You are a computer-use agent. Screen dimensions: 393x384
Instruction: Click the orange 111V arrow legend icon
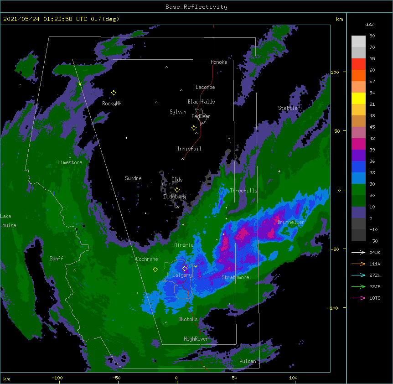coord(358,264)
